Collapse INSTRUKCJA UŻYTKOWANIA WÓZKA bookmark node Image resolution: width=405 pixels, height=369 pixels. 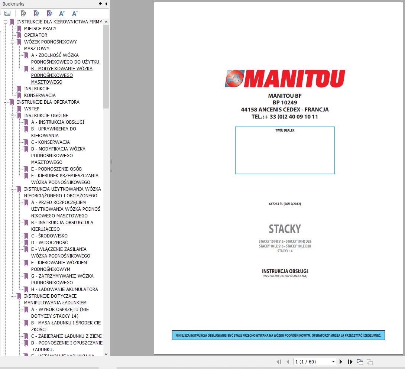[x=12, y=190]
